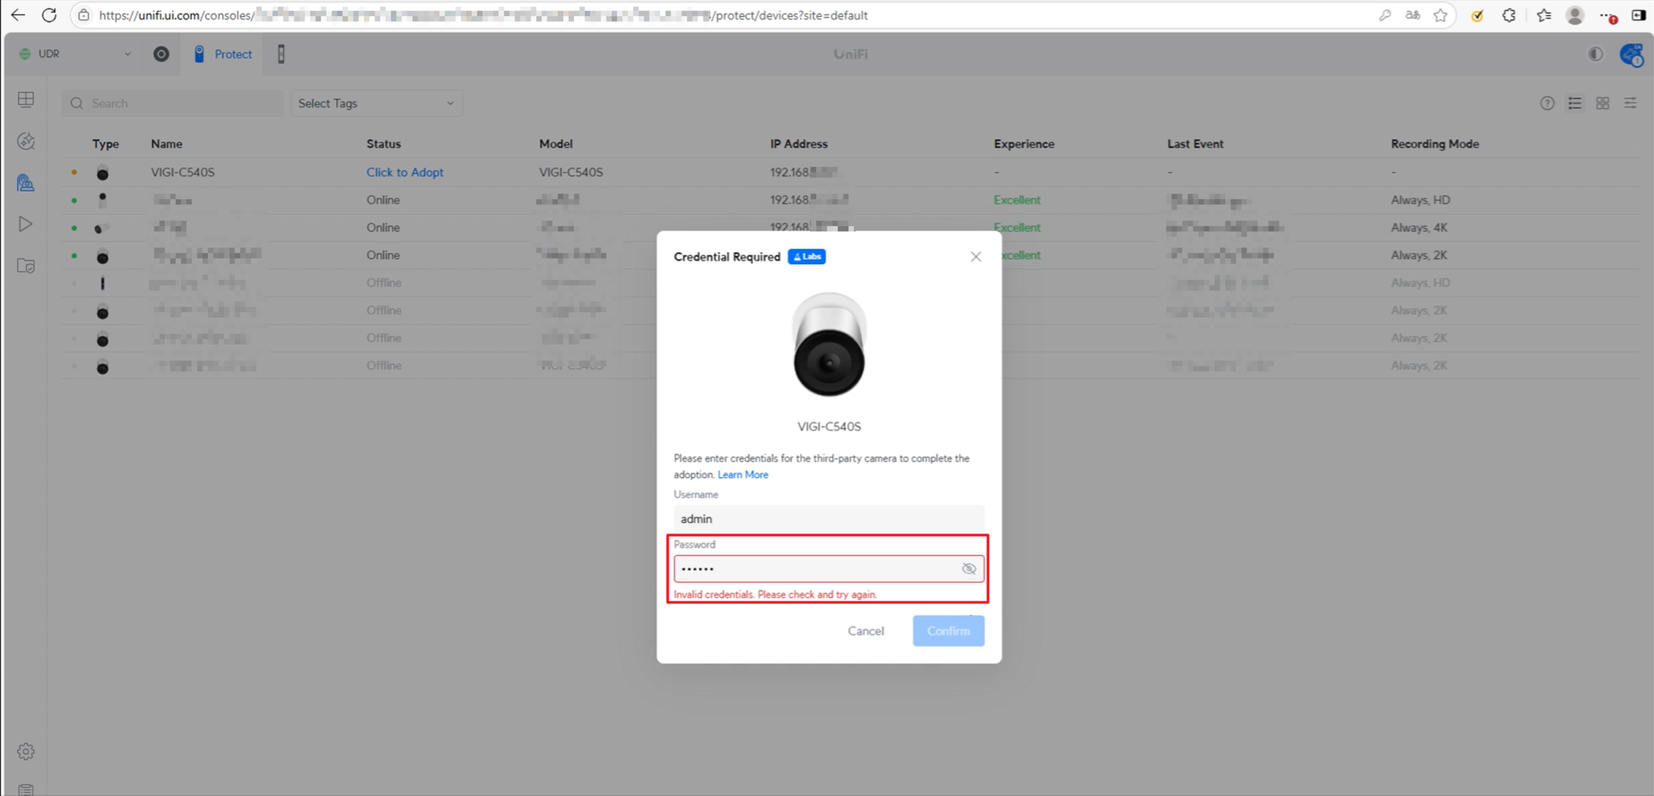Click the Cancel button
The height and width of the screenshot is (796, 1654).
(865, 631)
